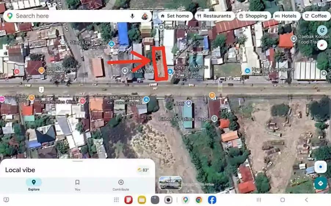The width and height of the screenshot is (331, 206).
Task: Tap the Android back navigation button
Action: (306, 200)
